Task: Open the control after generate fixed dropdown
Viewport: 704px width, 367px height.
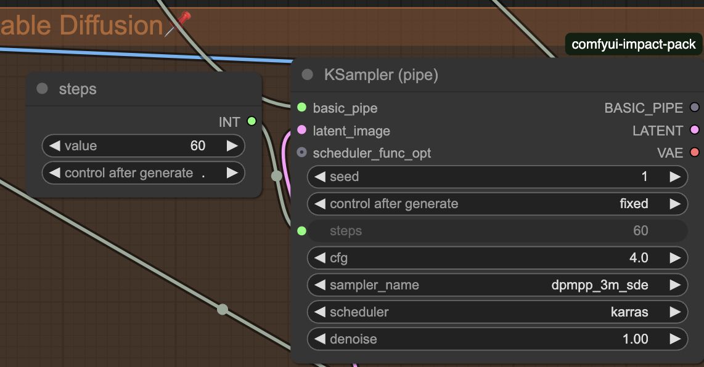Action: (x=497, y=204)
